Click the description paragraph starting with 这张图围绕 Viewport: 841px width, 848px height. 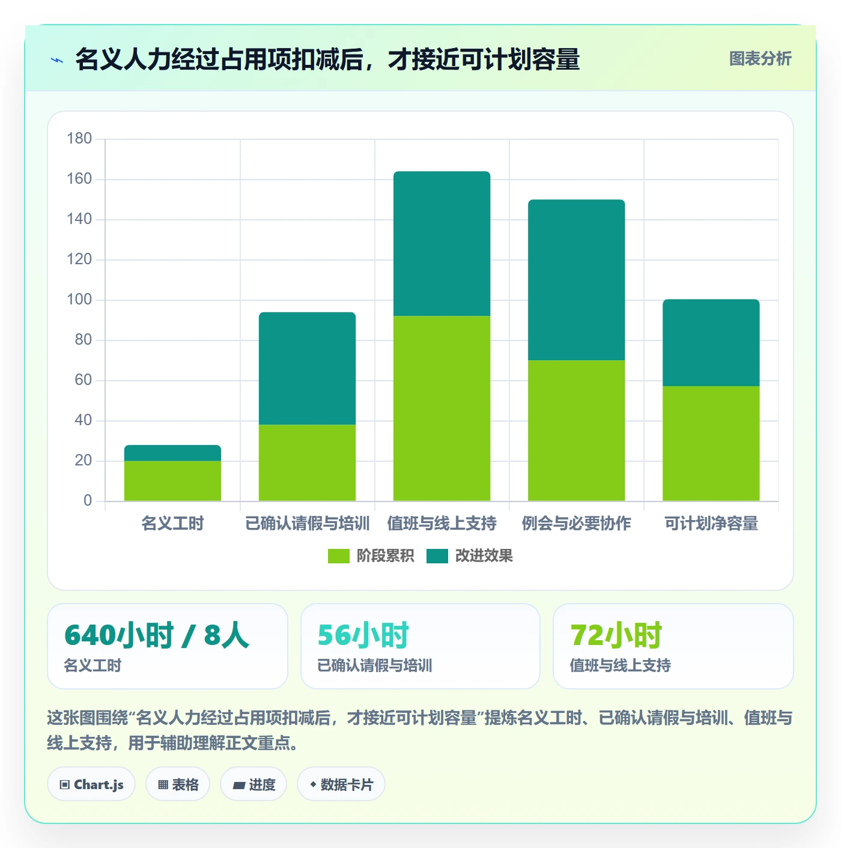click(420, 730)
